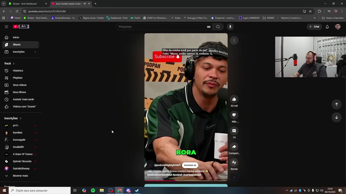The image size is (346, 194).
Task: Open the Spinnin' Records channel
Action: coord(21,161)
